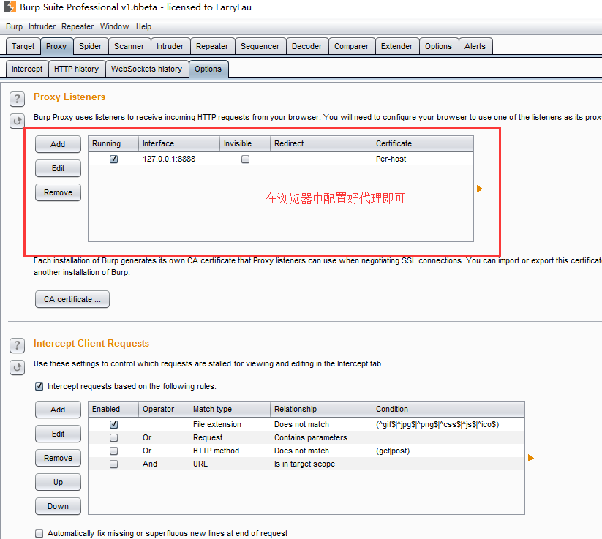Remove the selected intercept rule
Image resolution: width=602 pixels, height=539 pixels.
58,458
